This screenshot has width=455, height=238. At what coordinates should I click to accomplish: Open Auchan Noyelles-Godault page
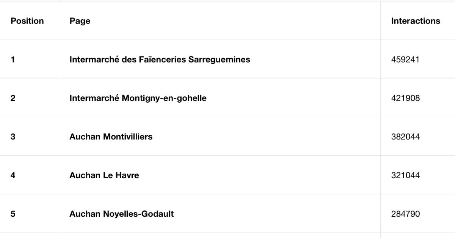(122, 214)
